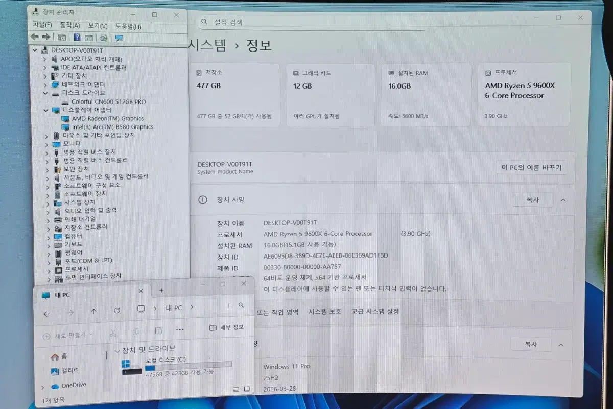
Task: Open the blue question mark help icon
Action: click(x=77, y=37)
